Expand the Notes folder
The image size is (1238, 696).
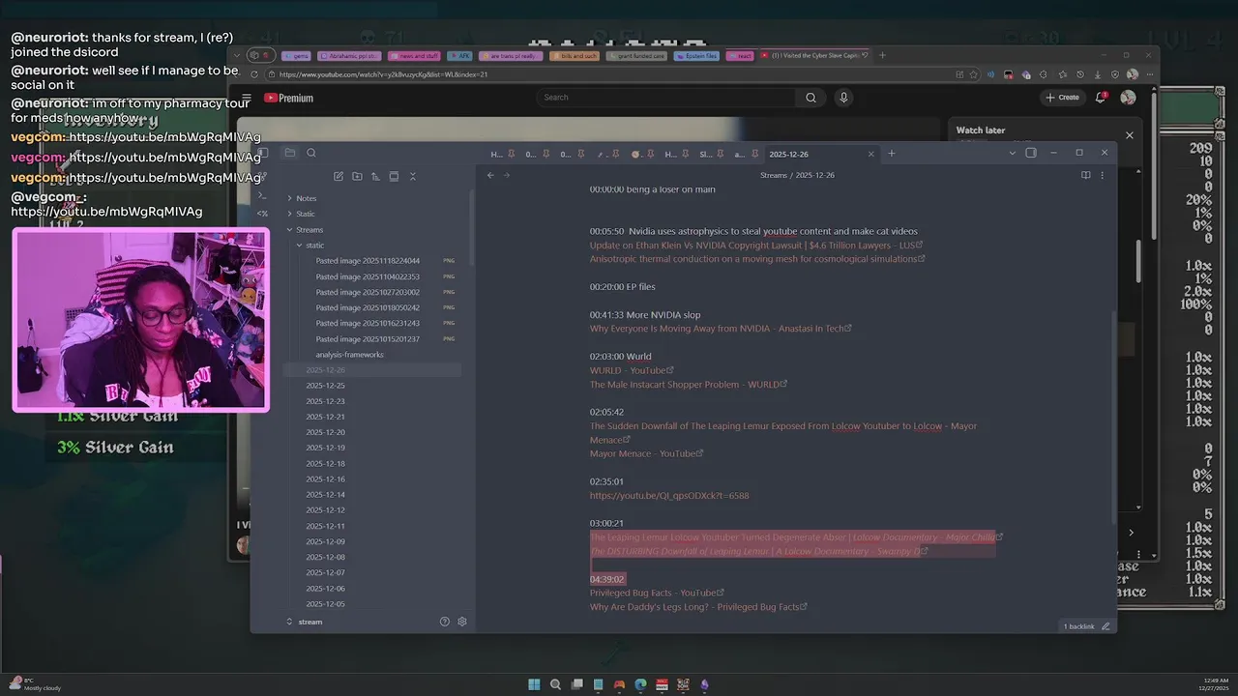point(306,198)
